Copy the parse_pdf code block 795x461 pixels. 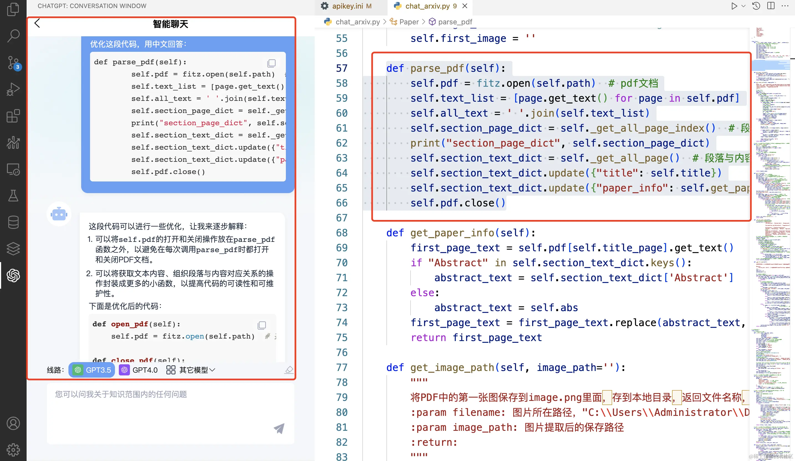pos(271,63)
